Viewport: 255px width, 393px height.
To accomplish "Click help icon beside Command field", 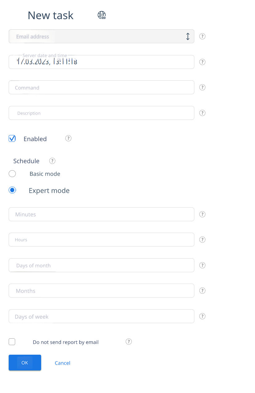I will [x=202, y=87].
